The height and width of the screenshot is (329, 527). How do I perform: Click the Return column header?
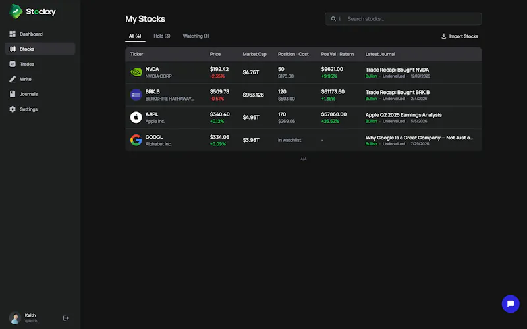347,54
